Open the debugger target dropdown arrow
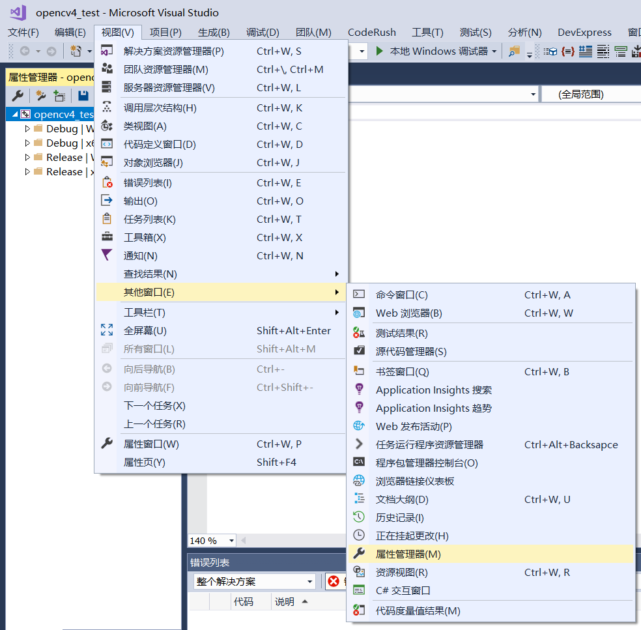This screenshot has height=630, width=641. pyautogui.click(x=494, y=51)
